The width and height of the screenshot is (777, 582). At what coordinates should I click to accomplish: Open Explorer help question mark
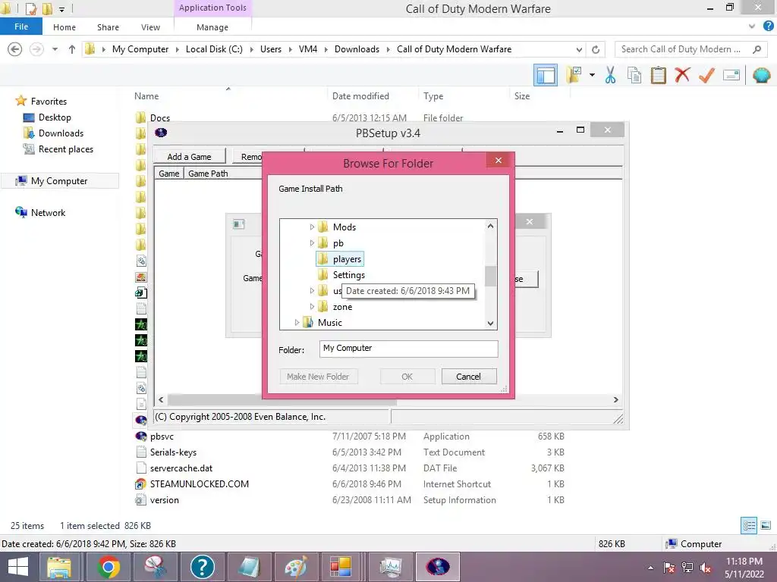pyautogui.click(x=768, y=27)
